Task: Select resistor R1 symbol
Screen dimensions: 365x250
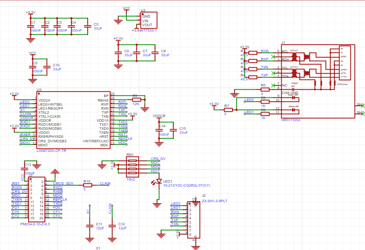Action: [253, 53]
